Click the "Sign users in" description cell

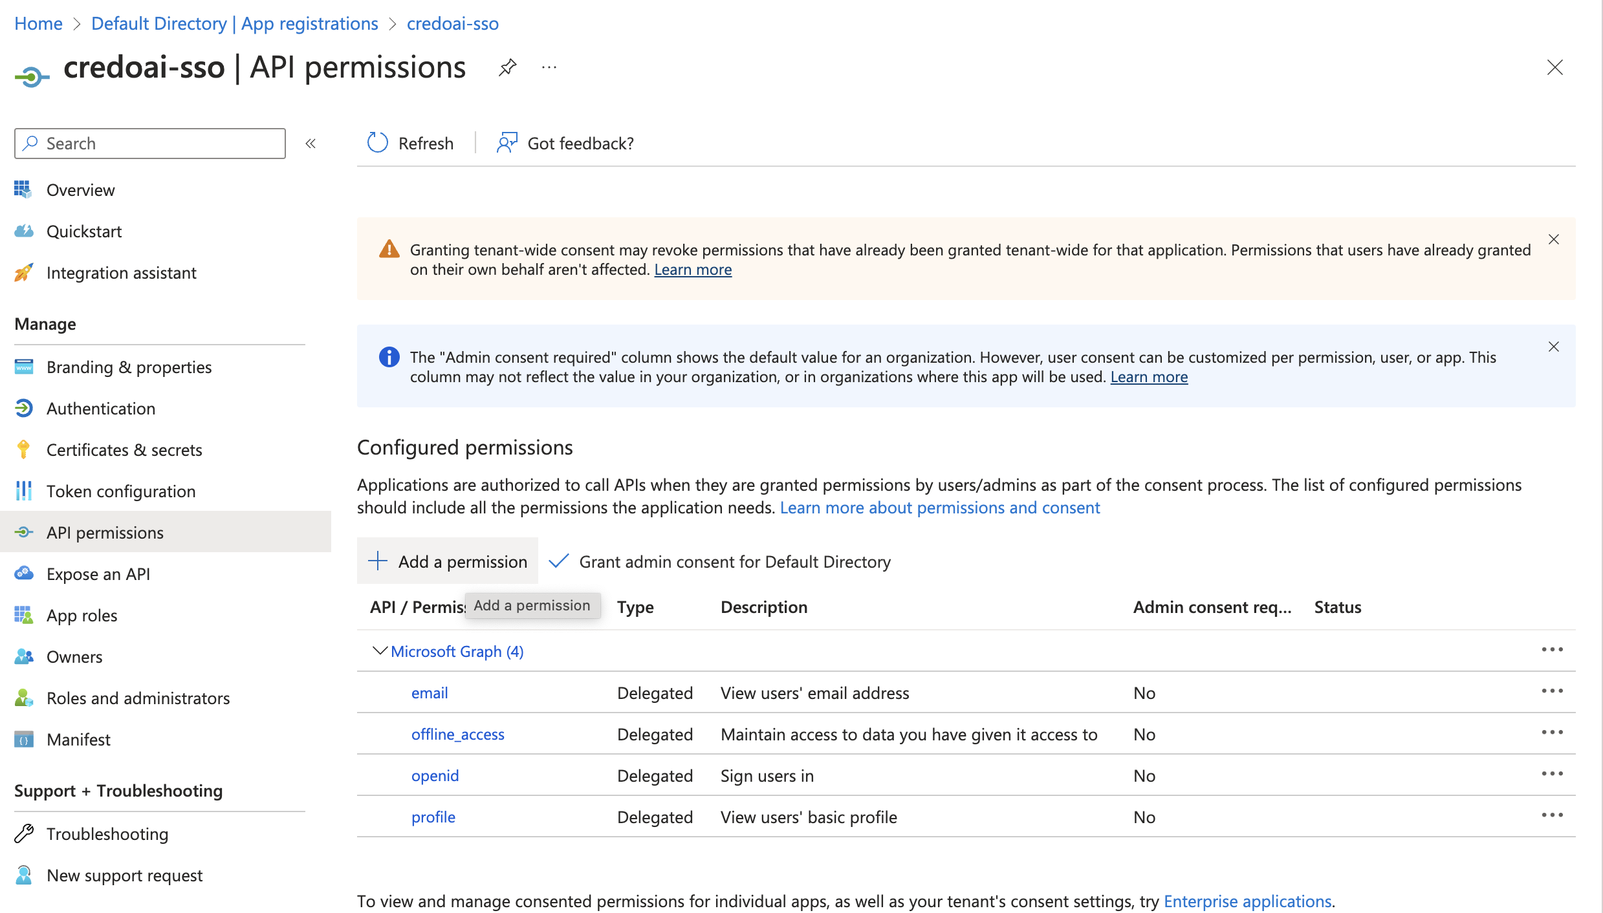pyautogui.click(x=767, y=775)
